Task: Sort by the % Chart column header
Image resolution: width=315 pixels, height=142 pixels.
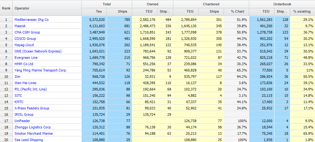Action: click(x=236, y=11)
